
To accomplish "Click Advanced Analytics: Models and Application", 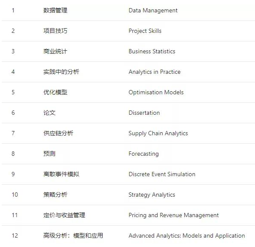I will tap(187, 236).
